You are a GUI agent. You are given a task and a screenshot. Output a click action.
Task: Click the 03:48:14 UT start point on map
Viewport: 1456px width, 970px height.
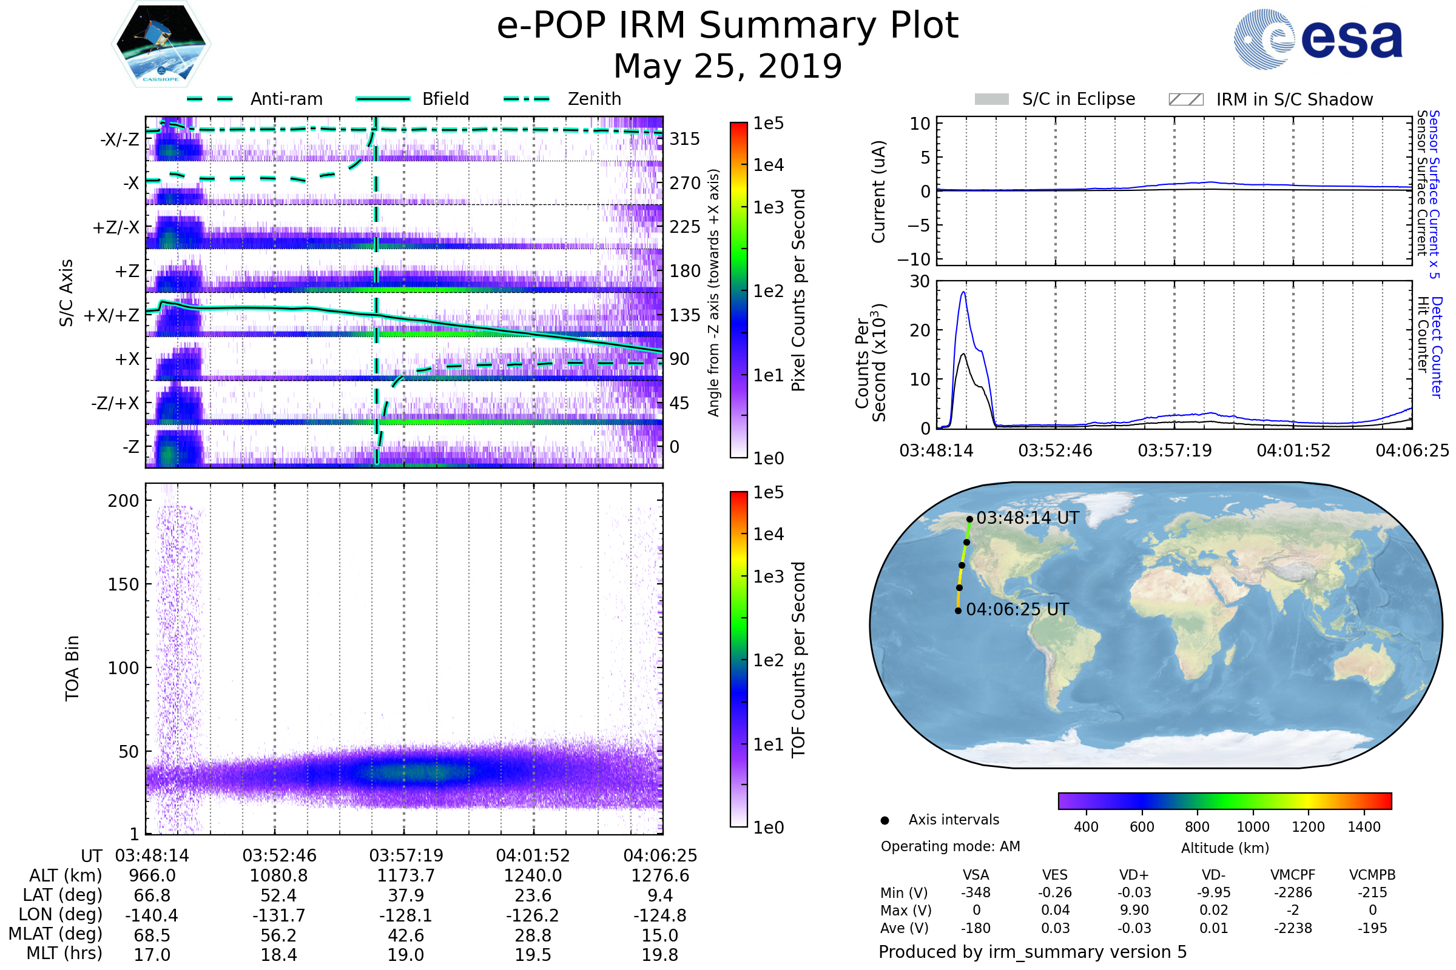969,519
